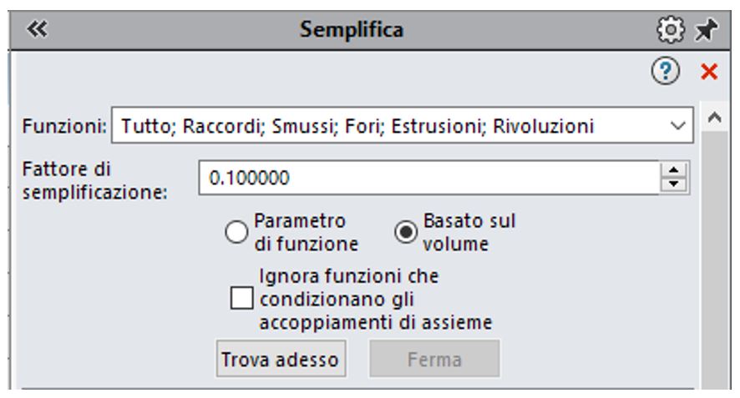Click the scrollbar up arrow
This screenshot has height=398, width=740.
[714, 117]
